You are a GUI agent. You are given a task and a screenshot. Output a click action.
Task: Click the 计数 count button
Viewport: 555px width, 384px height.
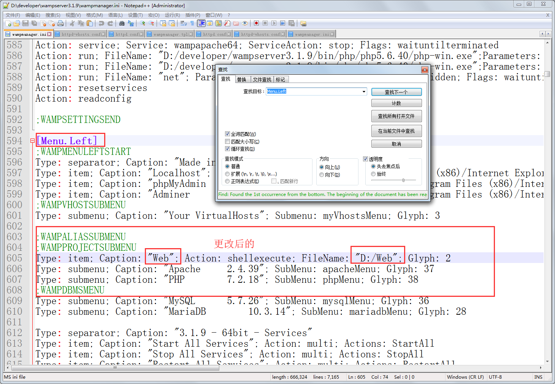point(396,103)
